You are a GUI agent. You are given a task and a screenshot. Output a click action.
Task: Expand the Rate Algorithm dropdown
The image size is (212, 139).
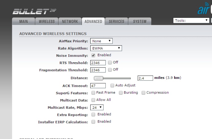coord(106,48)
